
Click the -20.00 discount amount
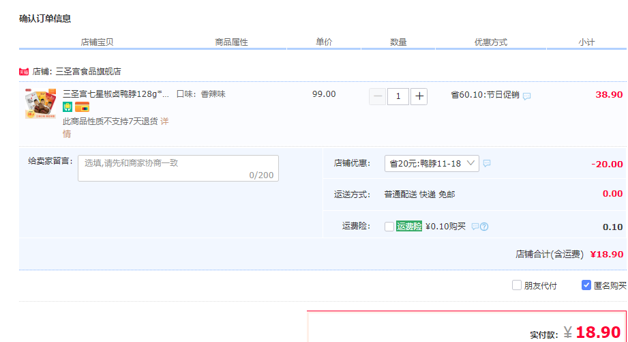click(x=607, y=164)
